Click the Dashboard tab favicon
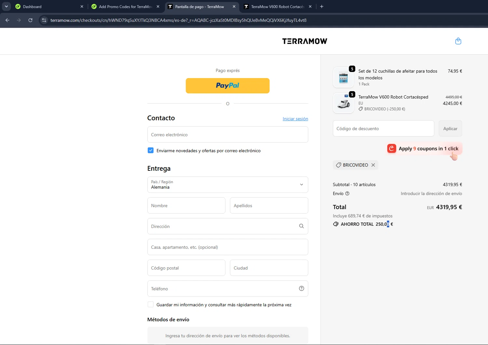The height and width of the screenshot is (345, 488). coord(18,7)
